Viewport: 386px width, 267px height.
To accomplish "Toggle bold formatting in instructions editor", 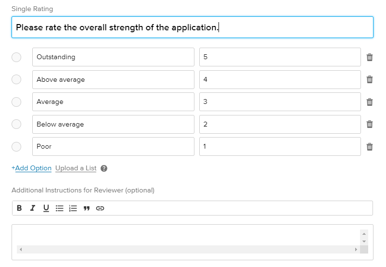I will pos(19,208).
